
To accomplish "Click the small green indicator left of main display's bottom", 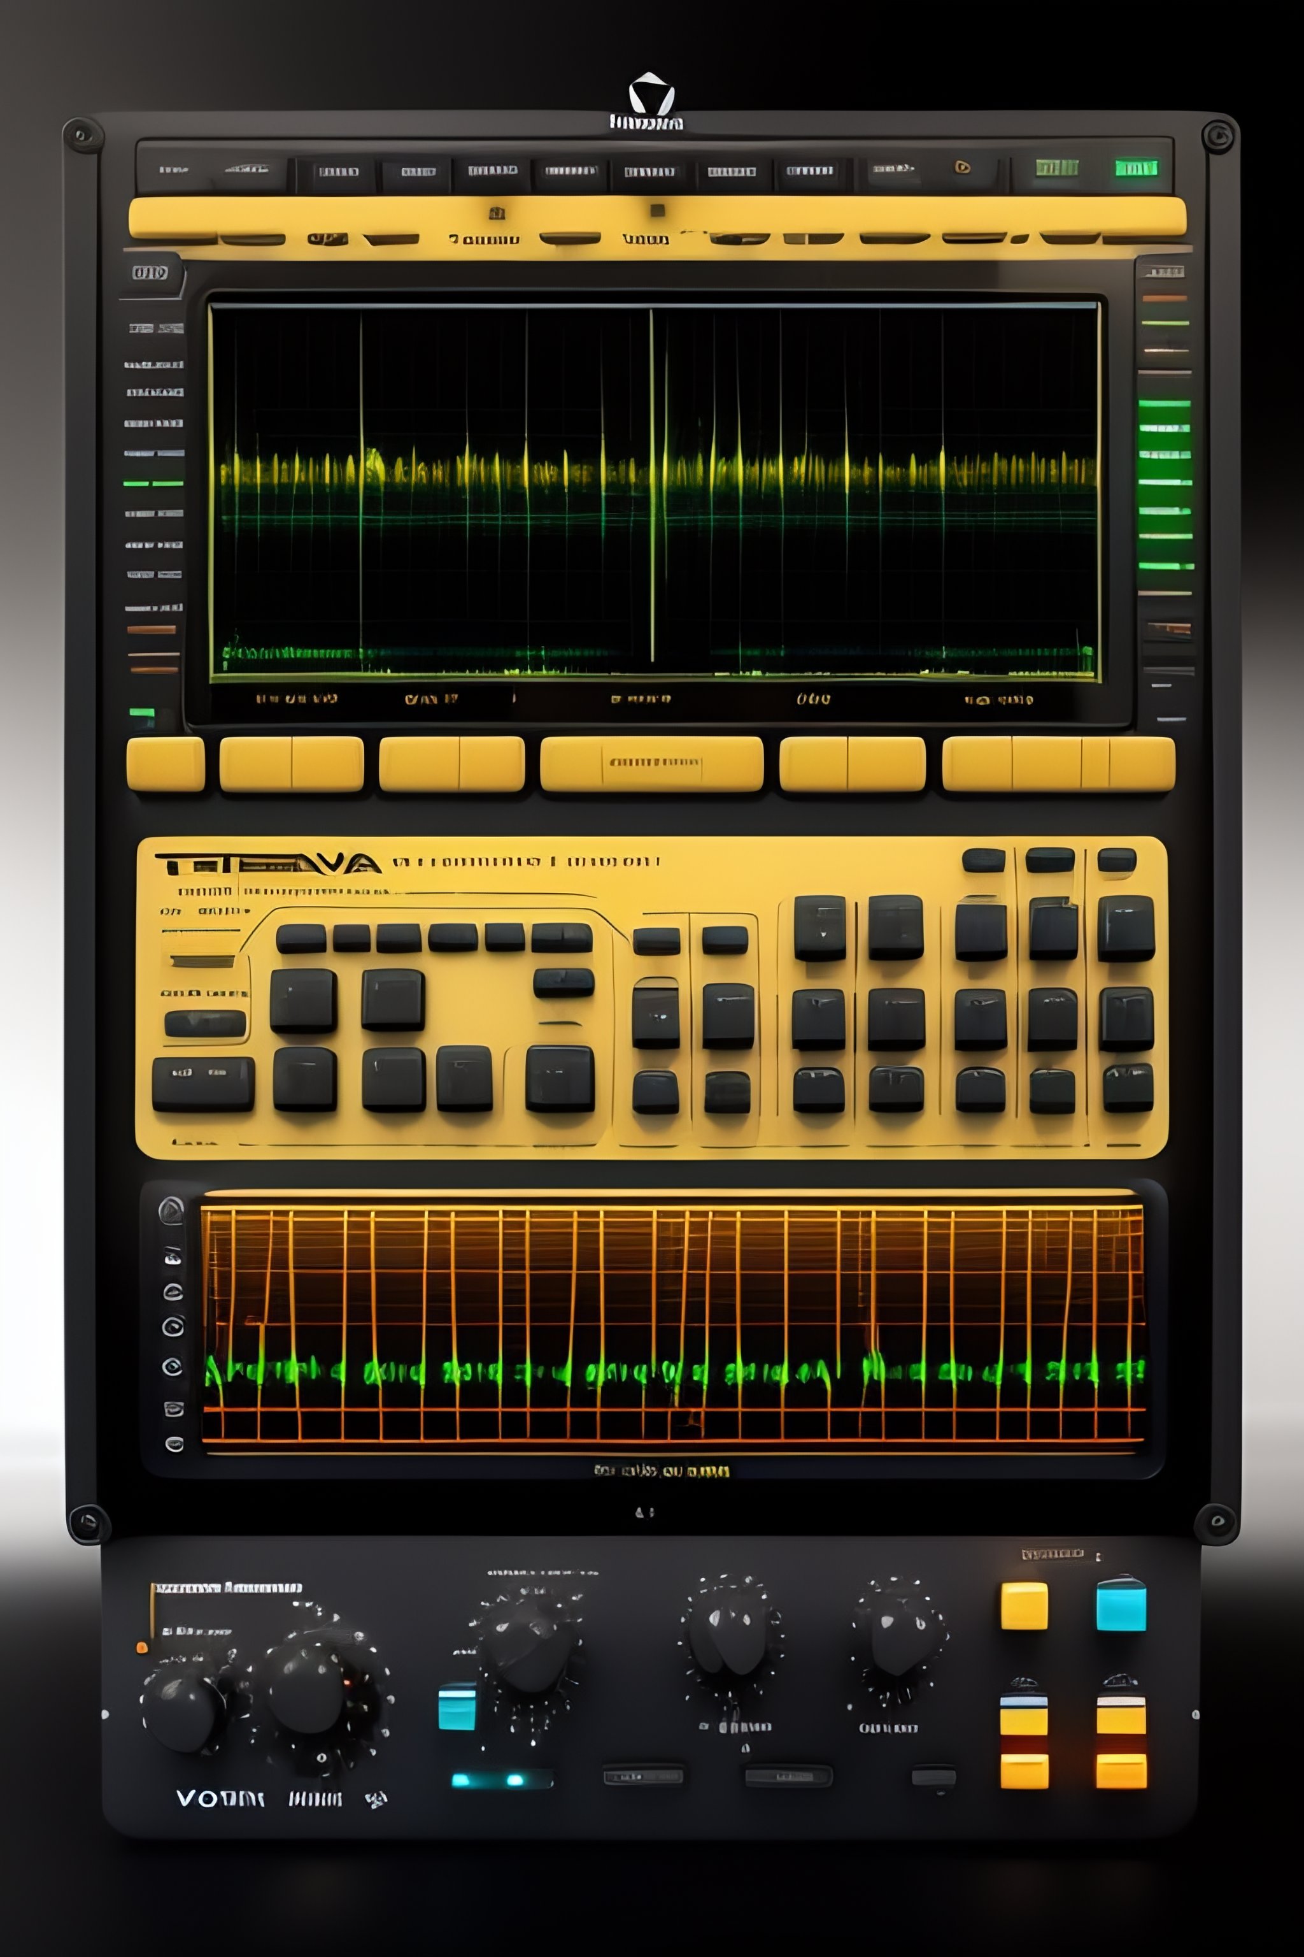I will point(142,713).
